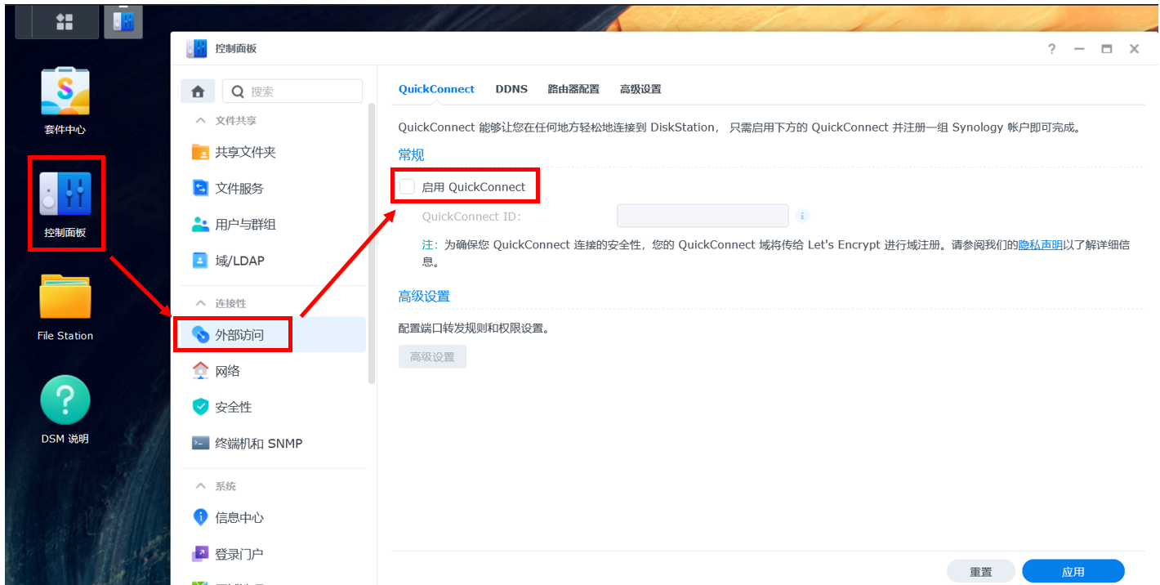The height and width of the screenshot is (585, 1160).
Task: Click Control Panel title bar icon
Action: 197,48
